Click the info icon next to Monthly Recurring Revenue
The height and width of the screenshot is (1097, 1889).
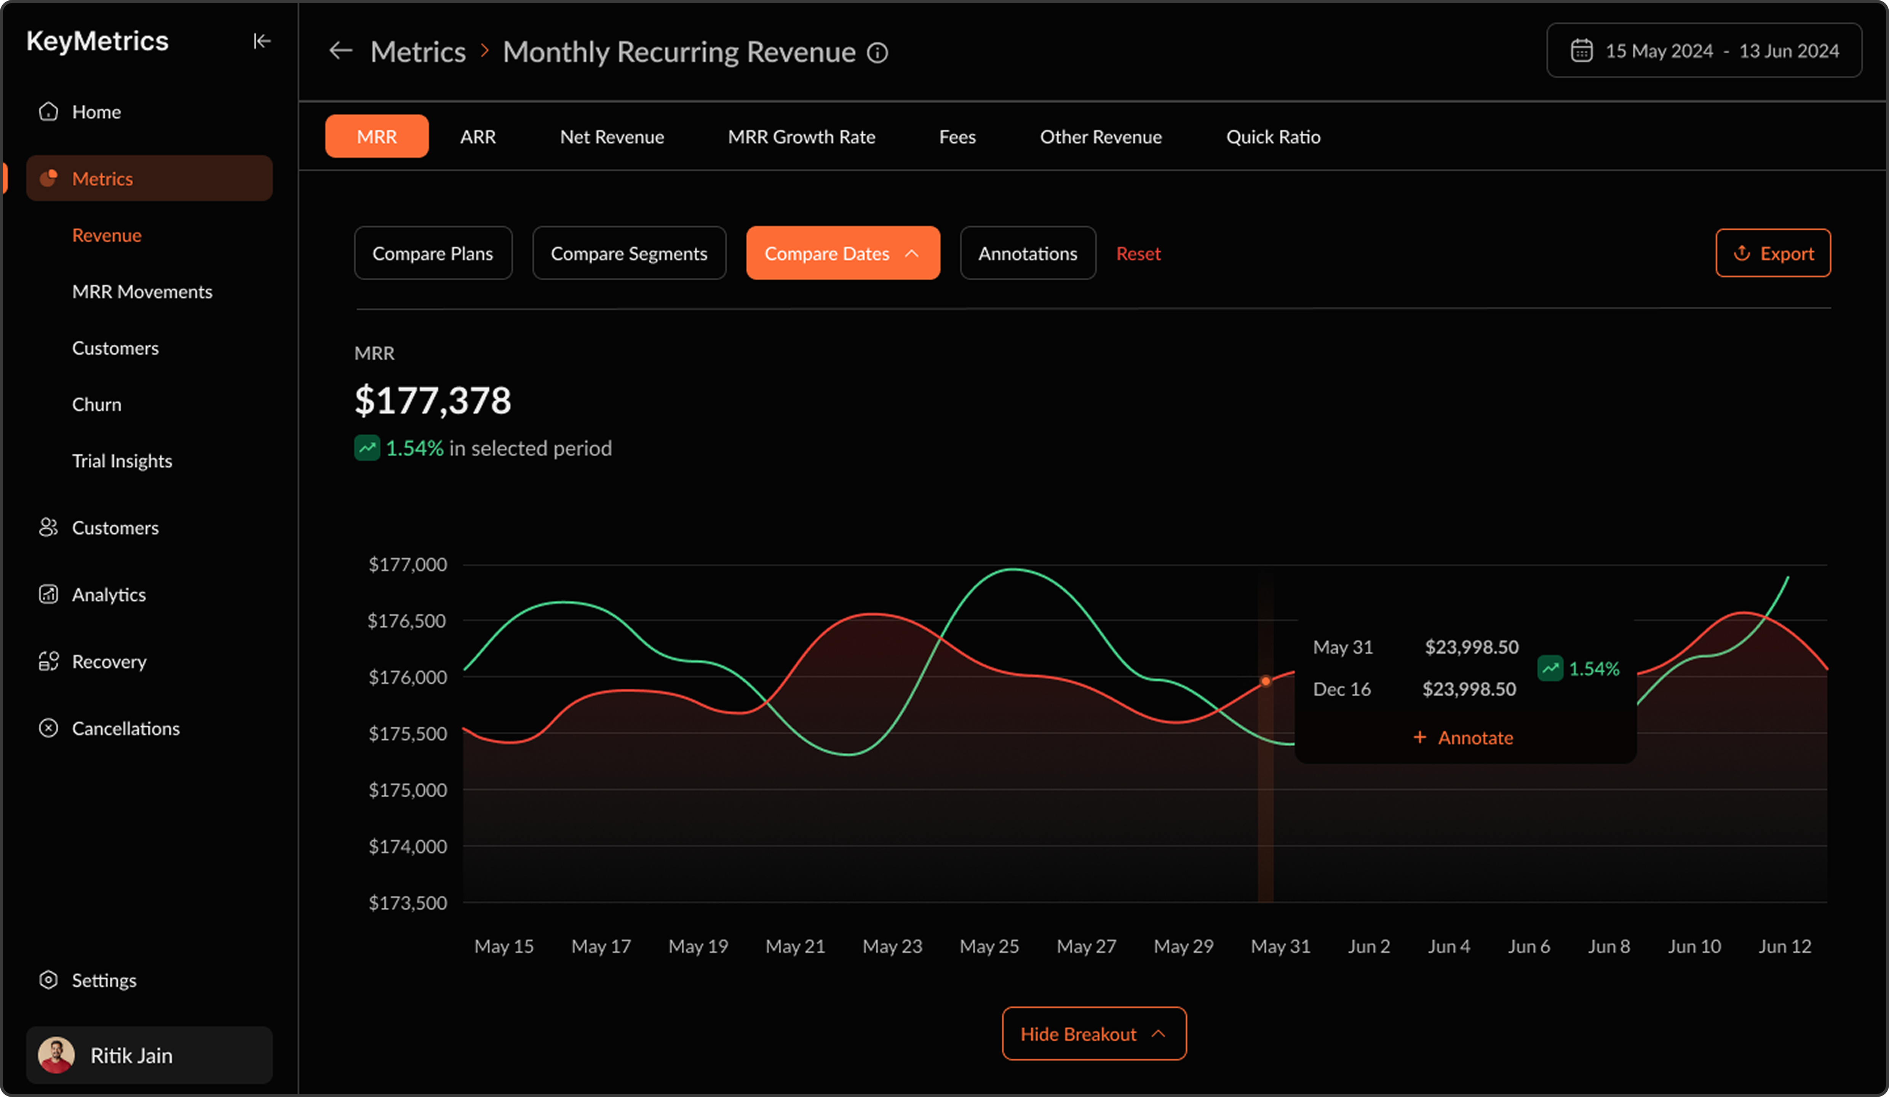click(877, 53)
